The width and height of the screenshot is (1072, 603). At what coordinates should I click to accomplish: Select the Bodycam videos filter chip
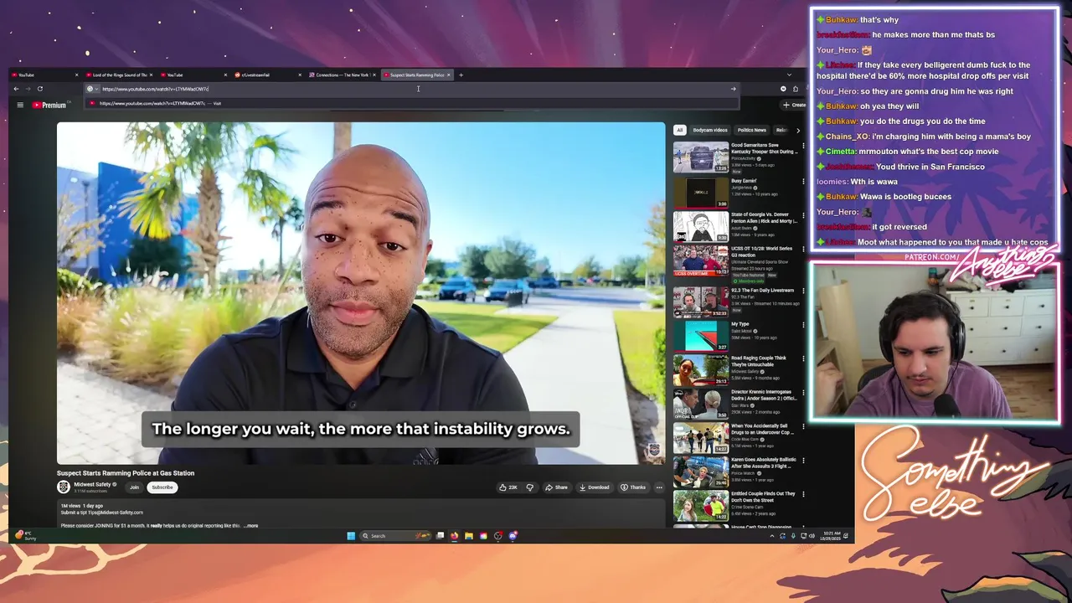point(710,130)
